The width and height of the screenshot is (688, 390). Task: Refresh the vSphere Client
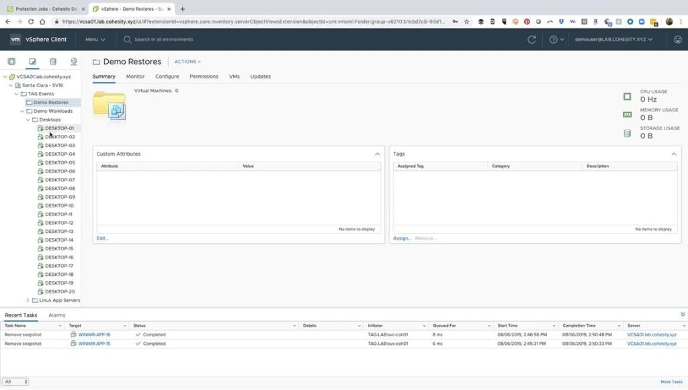pyautogui.click(x=531, y=40)
